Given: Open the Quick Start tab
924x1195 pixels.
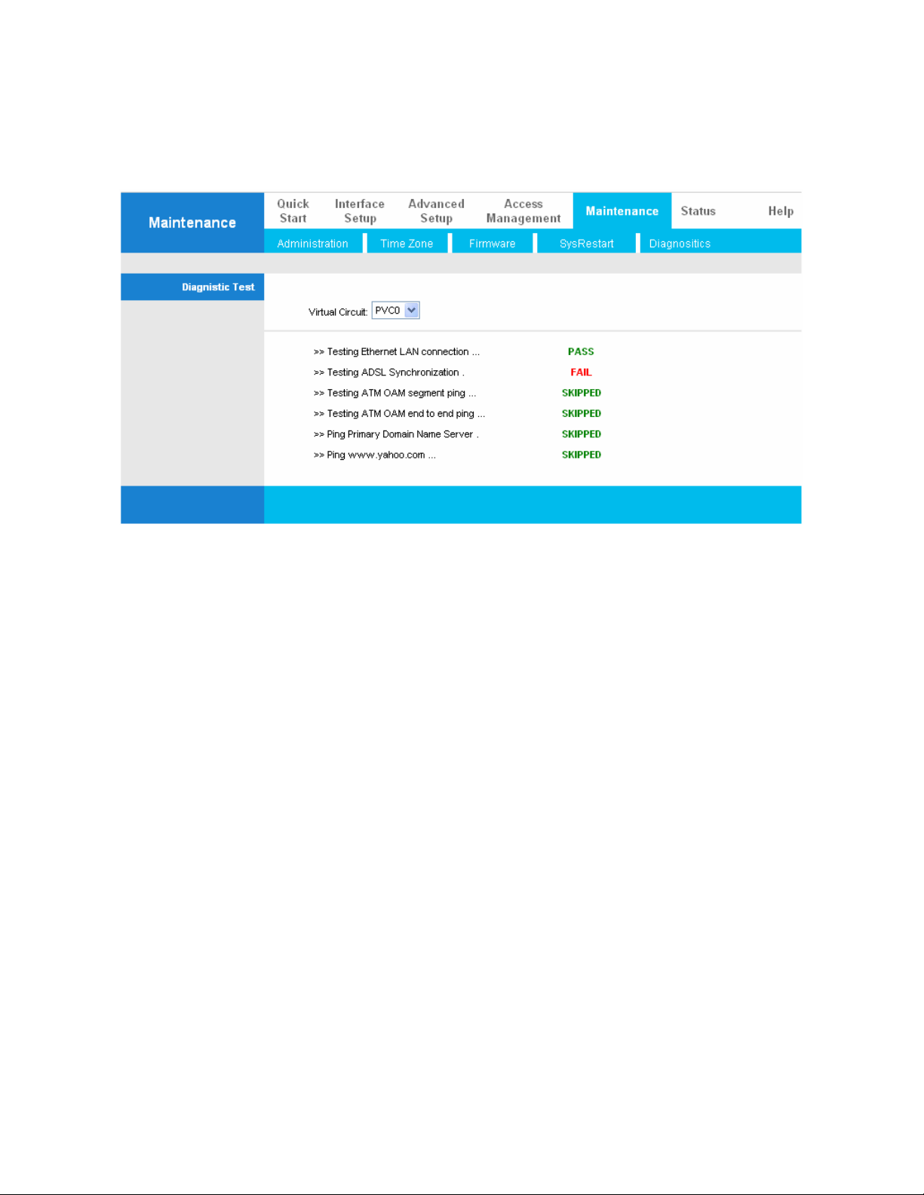Looking at the screenshot, I should point(293,211).
